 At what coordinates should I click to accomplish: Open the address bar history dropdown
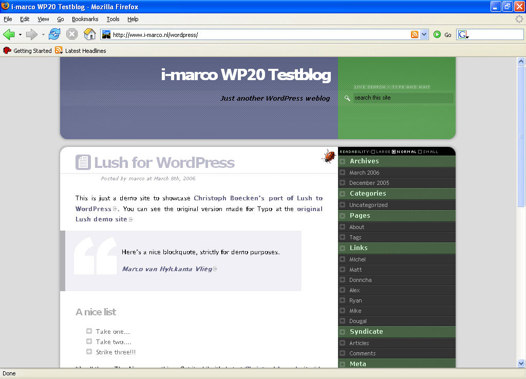(x=424, y=34)
